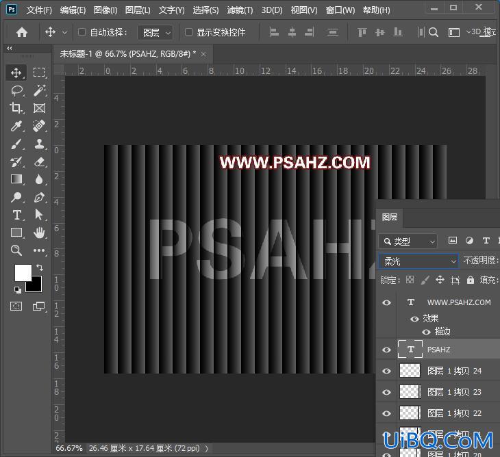Screen dimensions: 500x457
Task: Select the Eyedropper tool
Action: 16,126
